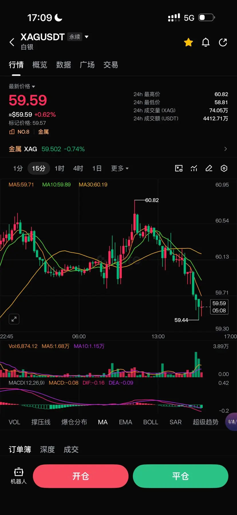Tap the 59.59 current price label

click(219, 307)
